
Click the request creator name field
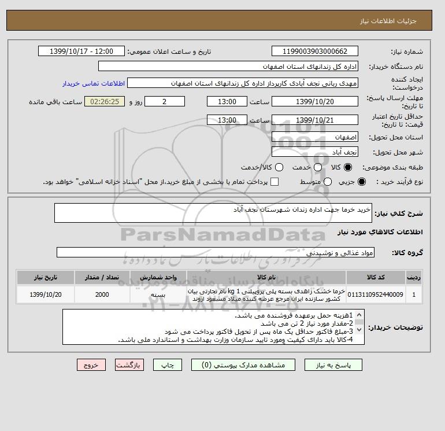click(x=243, y=83)
